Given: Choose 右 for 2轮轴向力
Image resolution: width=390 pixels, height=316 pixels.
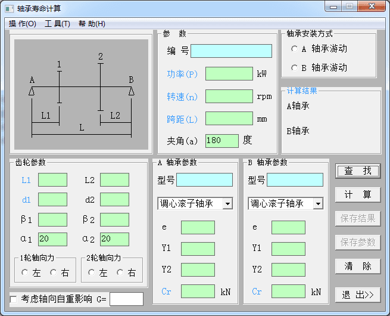Looking at the screenshot, I should click(x=120, y=272).
